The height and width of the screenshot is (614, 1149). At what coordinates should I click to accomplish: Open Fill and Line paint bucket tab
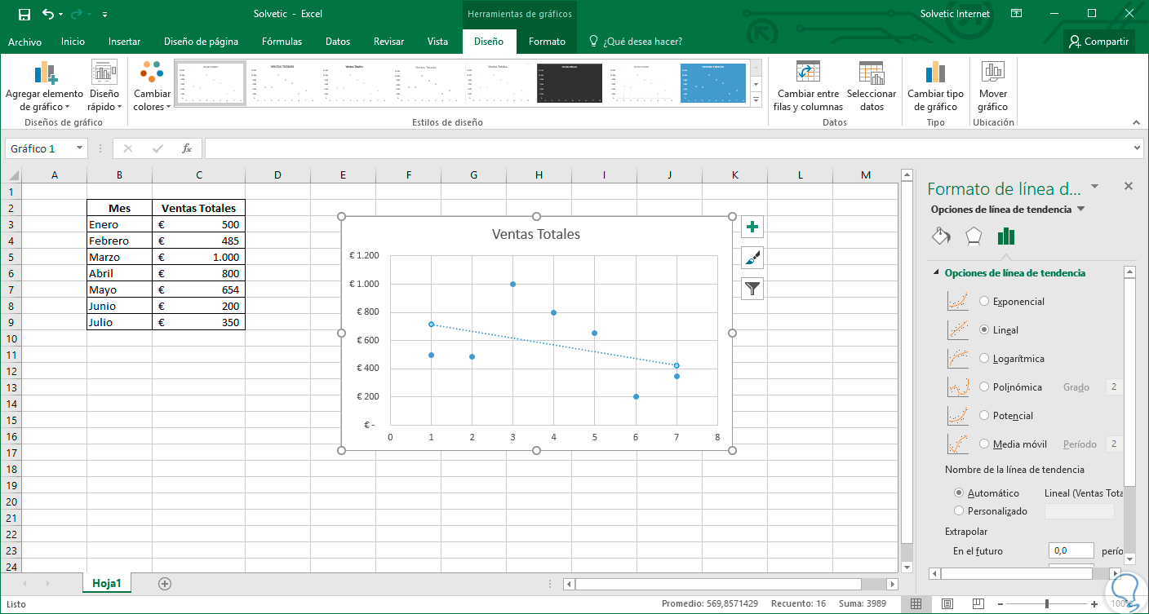point(941,236)
